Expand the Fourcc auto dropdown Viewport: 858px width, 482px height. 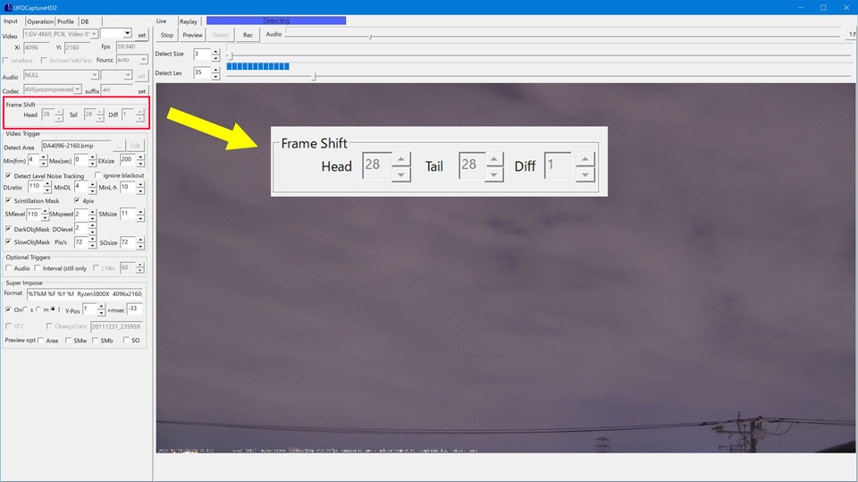tap(143, 60)
